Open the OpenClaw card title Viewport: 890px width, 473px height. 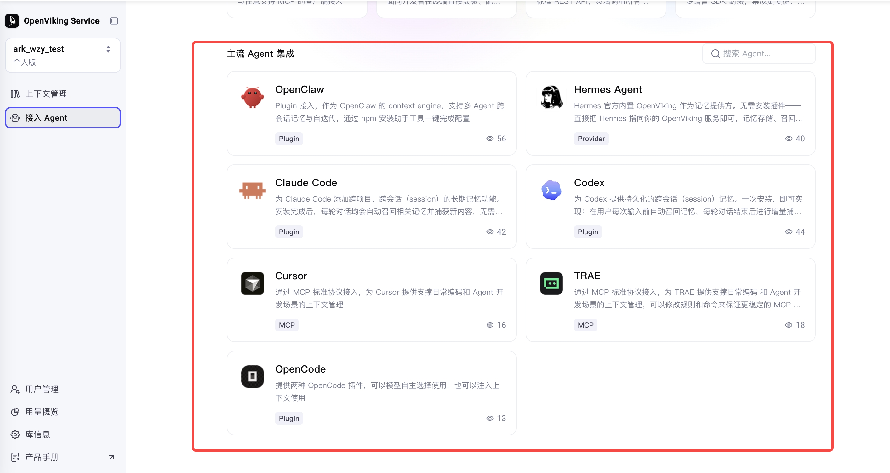[x=299, y=89]
